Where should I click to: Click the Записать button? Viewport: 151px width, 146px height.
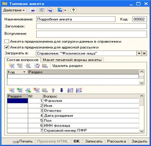coord(94,141)
